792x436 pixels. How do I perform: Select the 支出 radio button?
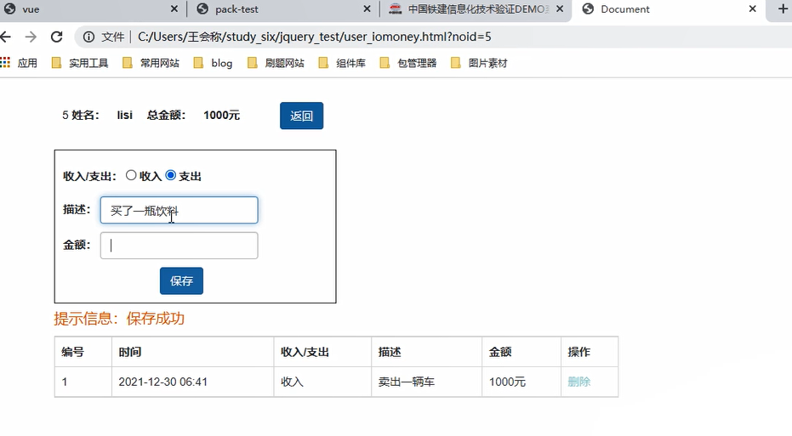pos(171,175)
